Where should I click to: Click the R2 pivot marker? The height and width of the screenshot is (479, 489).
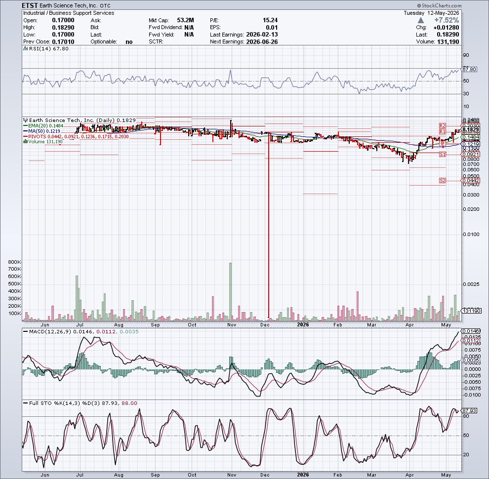443,125
